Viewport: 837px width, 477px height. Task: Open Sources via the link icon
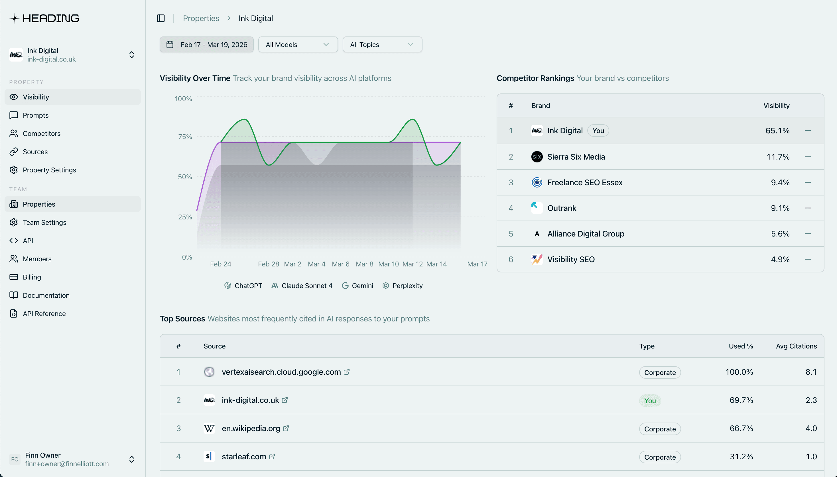click(x=13, y=152)
